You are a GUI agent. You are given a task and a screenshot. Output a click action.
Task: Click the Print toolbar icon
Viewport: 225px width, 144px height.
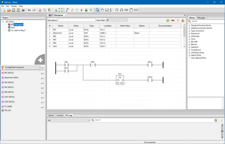(x=23, y=10)
